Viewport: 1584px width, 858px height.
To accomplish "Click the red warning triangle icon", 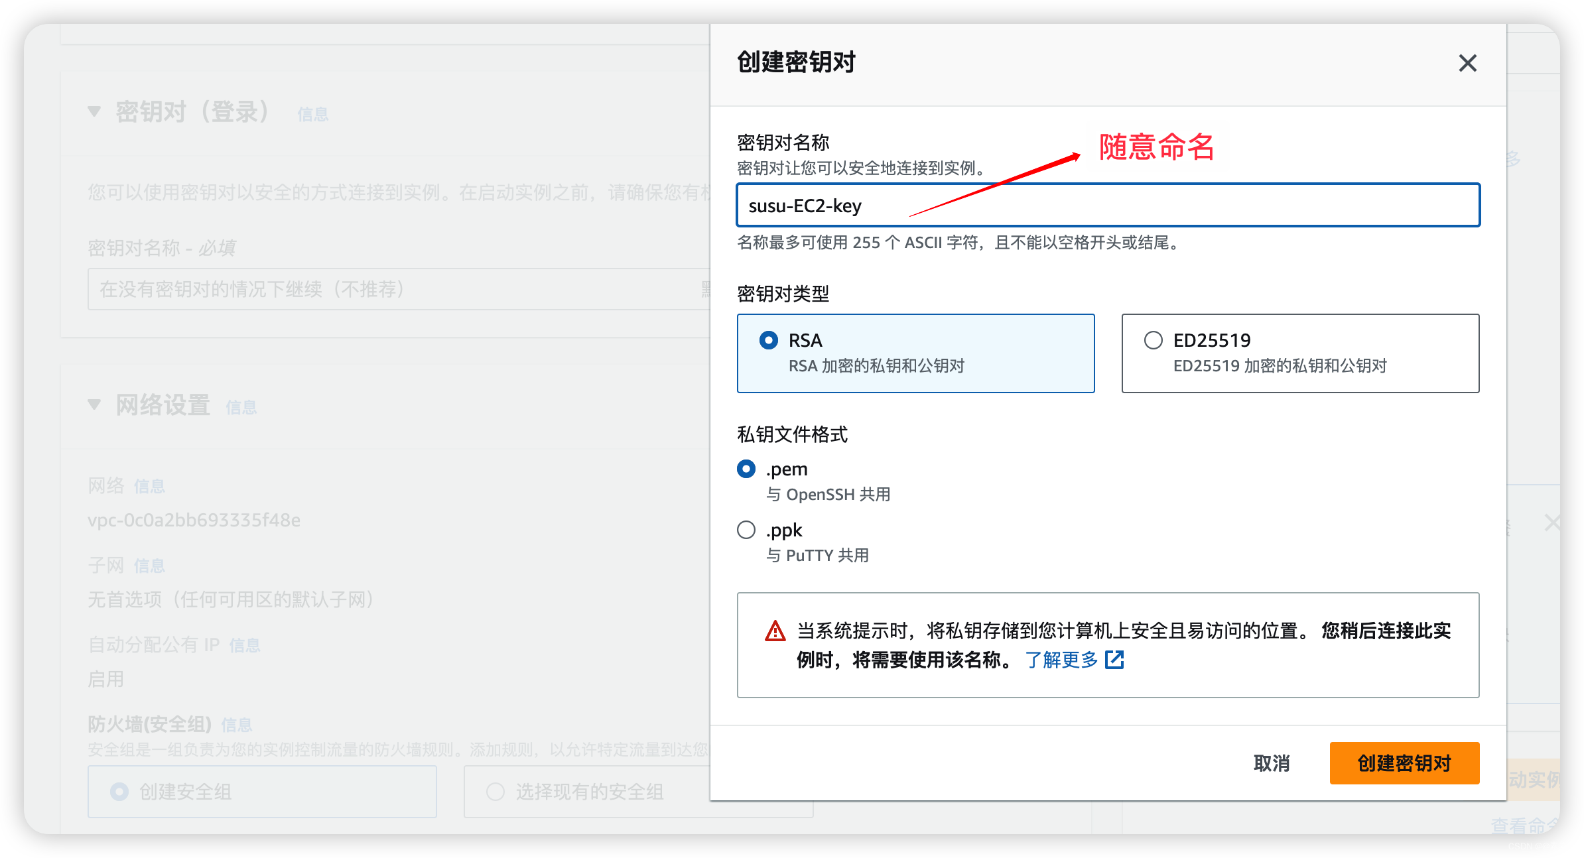I will pos(775,631).
